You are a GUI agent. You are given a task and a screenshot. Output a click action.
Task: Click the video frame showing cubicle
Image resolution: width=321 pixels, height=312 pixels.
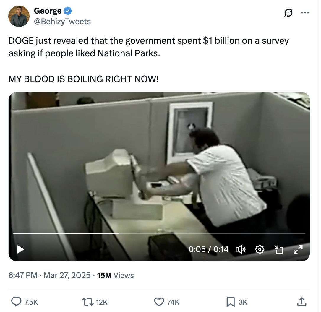(159, 162)
